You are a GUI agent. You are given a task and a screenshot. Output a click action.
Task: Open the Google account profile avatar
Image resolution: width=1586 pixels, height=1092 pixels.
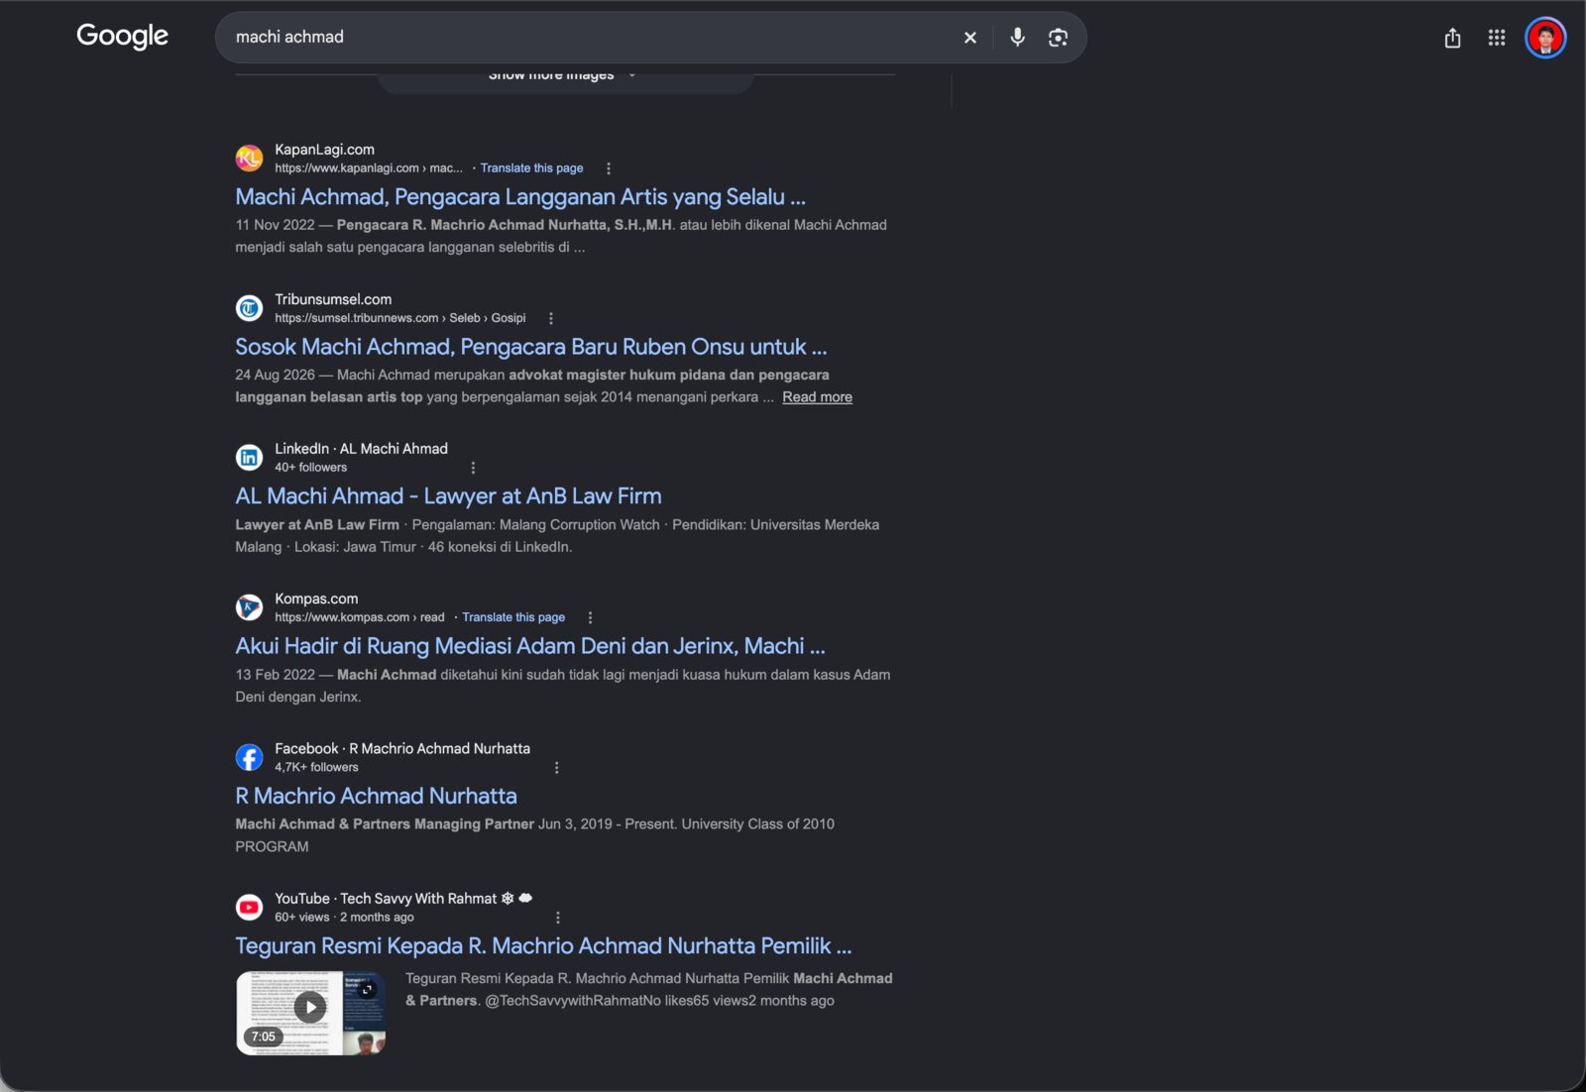coord(1544,38)
